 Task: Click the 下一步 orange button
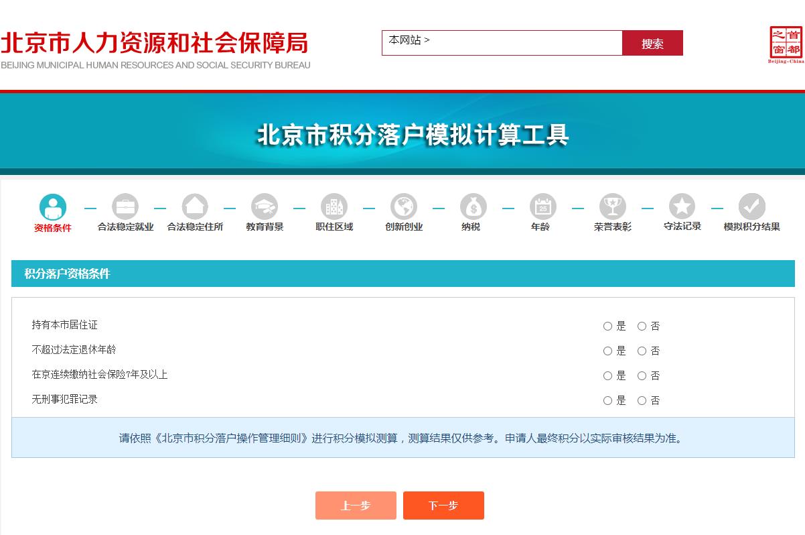pos(443,505)
